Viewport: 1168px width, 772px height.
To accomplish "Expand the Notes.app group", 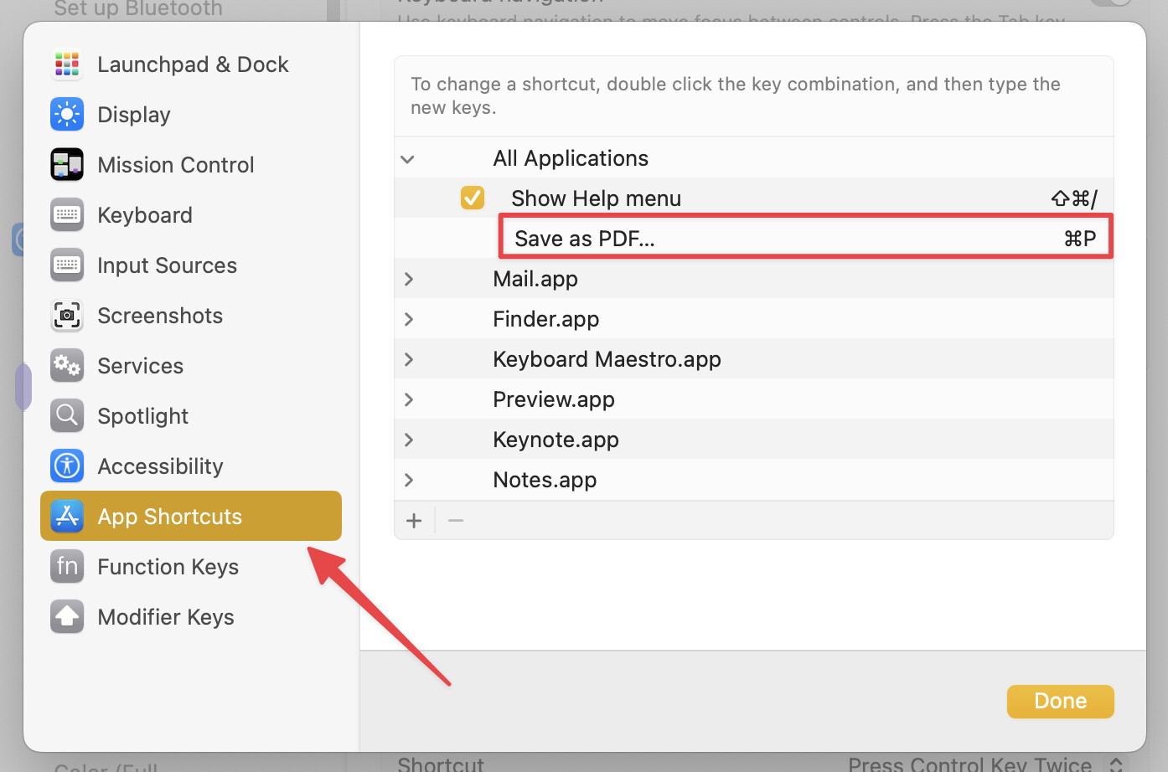I will 409,480.
